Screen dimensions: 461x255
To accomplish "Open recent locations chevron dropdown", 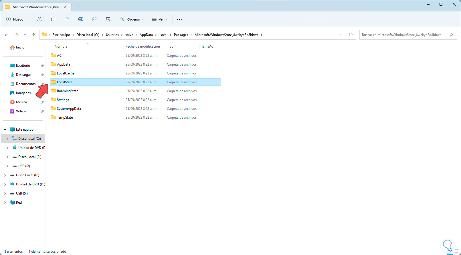I will 25,35.
